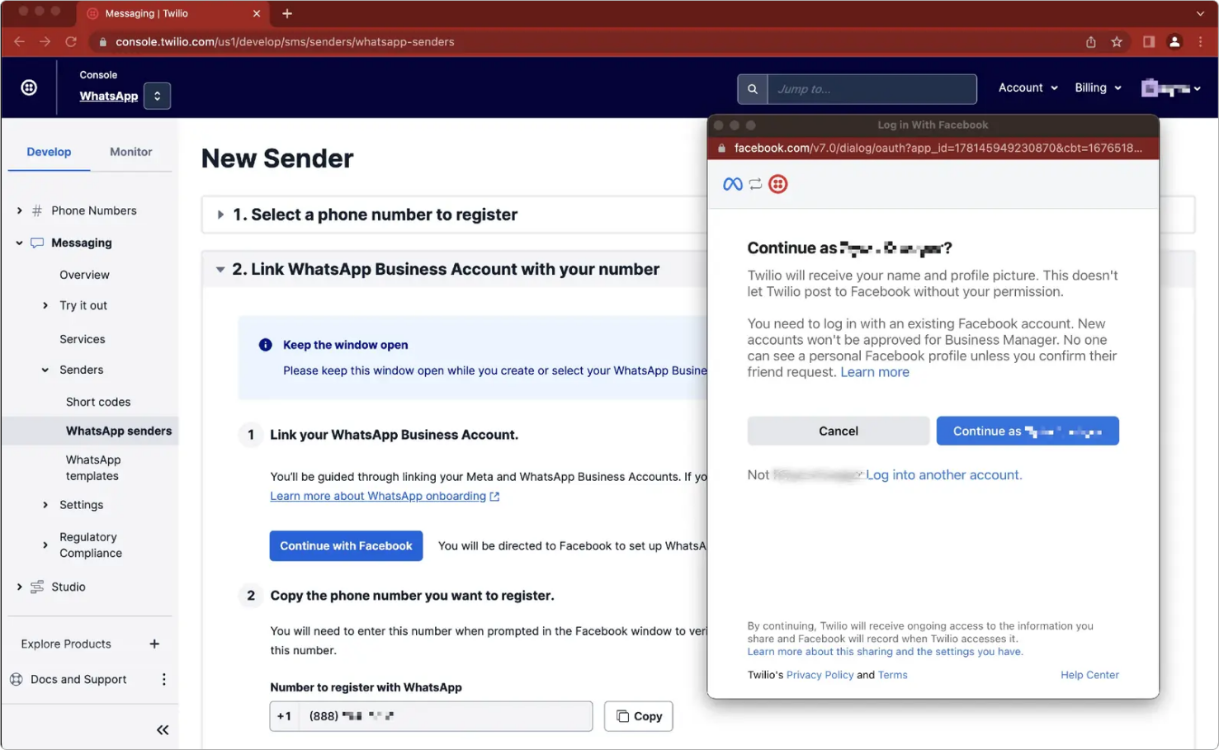Open Help Center link in Facebook dialog
The image size is (1219, 750).
pos(1089,675)
